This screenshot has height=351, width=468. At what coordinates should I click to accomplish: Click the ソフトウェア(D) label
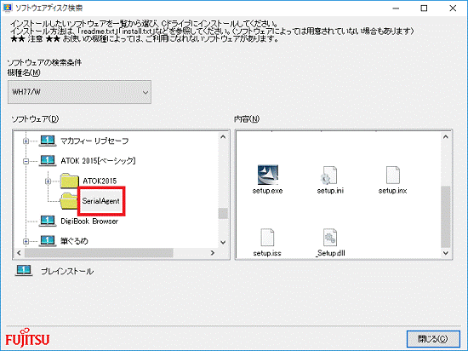coord(35,119)
